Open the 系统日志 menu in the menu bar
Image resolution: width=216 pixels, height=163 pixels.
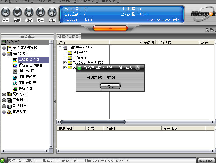tap(90, 1)
